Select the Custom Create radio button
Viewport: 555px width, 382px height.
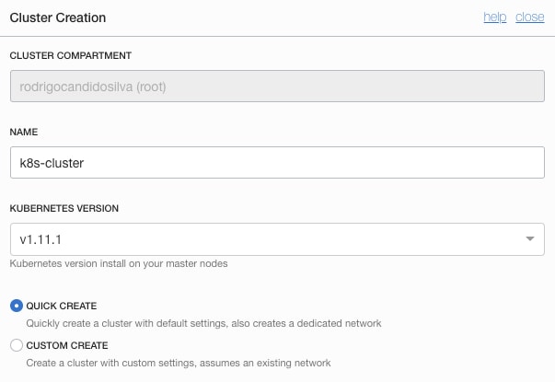coord(16,346)
